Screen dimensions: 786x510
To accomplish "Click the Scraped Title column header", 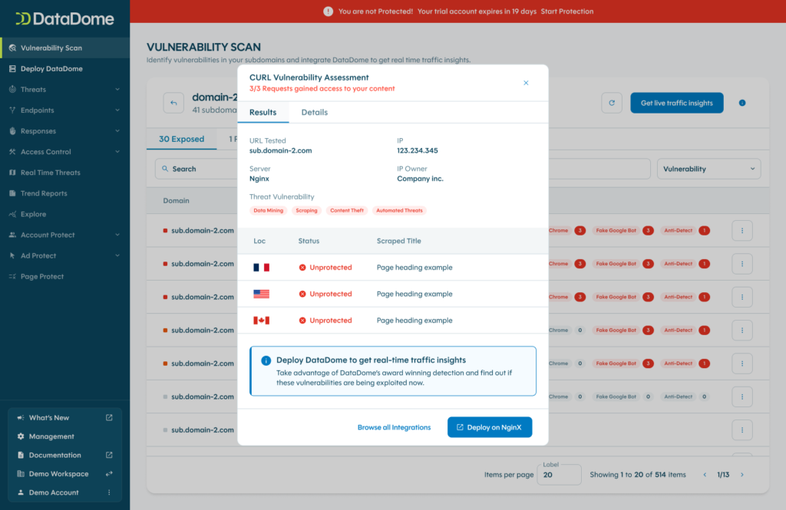I will point(398,241).
